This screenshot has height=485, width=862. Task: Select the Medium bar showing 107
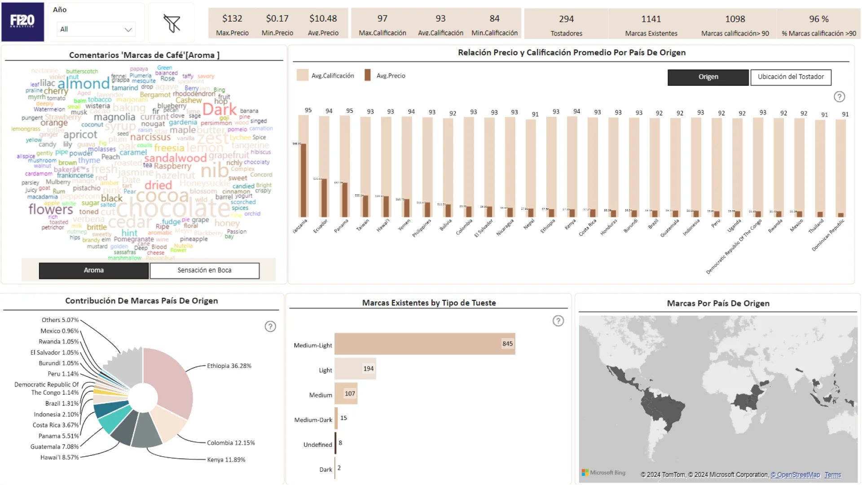pyautogui.click(x=346, y=393)
